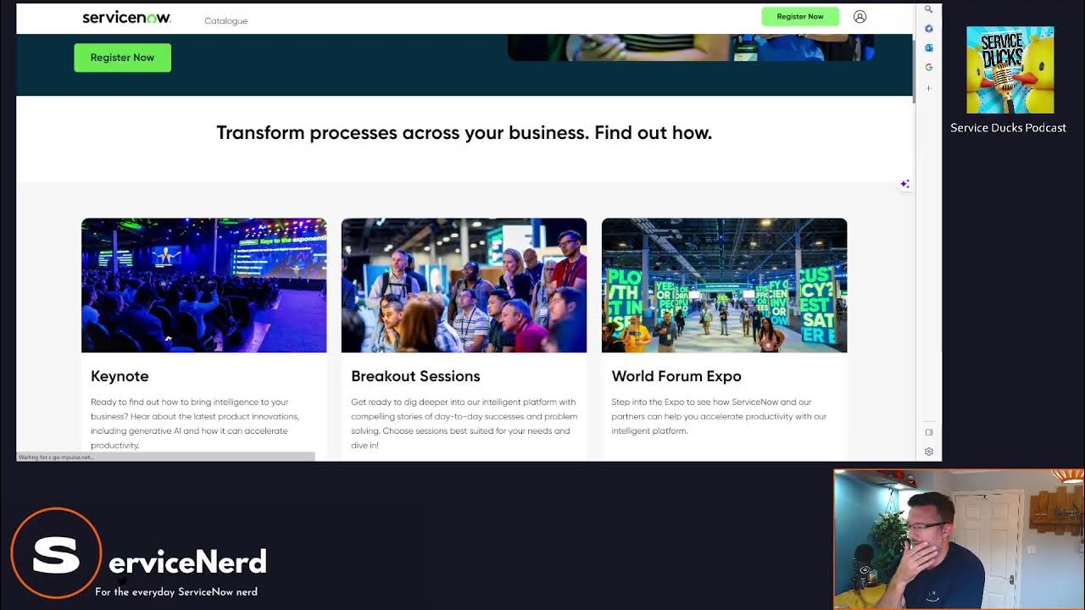Click 'For the everyday ServiceNow nerd' tagline
The height and width of the screenshot is (610, 1085).
click(x=176, y=592)
